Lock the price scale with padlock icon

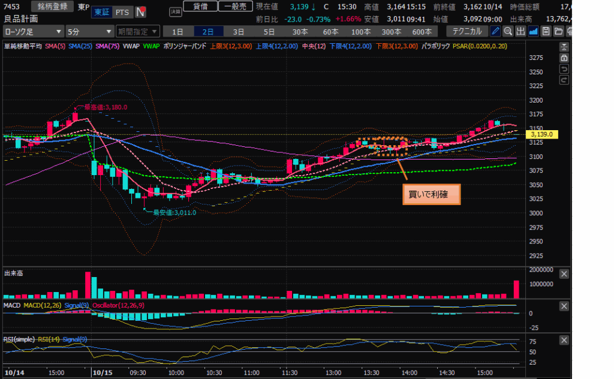(564, 58)
